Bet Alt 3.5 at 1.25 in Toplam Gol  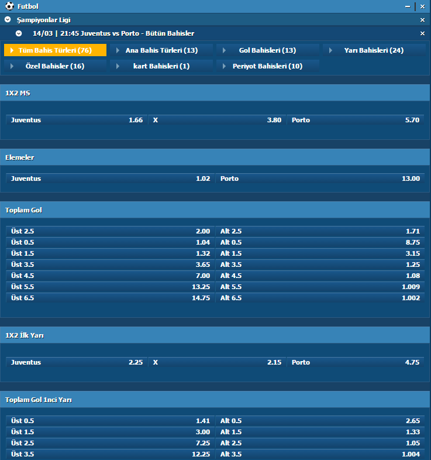tap(320, 265)
